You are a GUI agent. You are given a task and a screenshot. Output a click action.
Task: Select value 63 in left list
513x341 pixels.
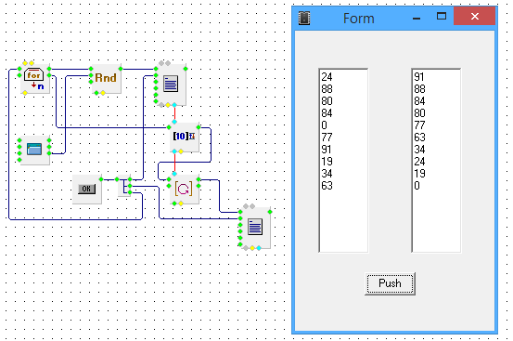pos(327,186)
